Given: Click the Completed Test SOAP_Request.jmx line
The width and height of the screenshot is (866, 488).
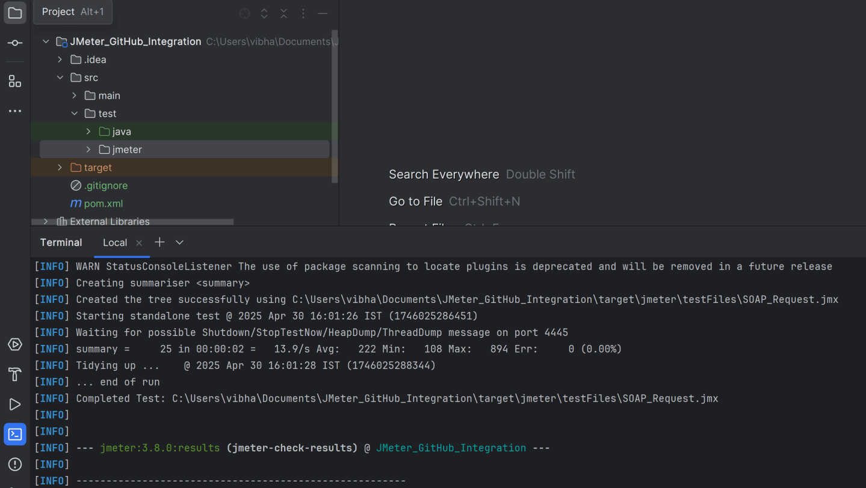Looking at the screenshot, I should pos(376,398).
